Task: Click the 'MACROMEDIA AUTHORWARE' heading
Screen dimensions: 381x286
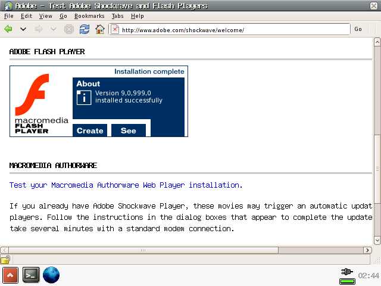Action: (x=53, y=166)
